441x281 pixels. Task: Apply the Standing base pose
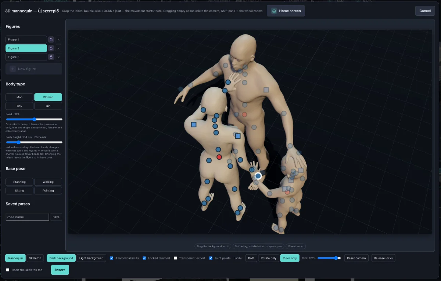tap(19, 182)
